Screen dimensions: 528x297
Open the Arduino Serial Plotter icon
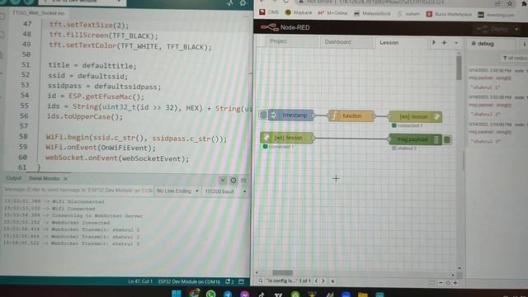click(x=230, y=3)
